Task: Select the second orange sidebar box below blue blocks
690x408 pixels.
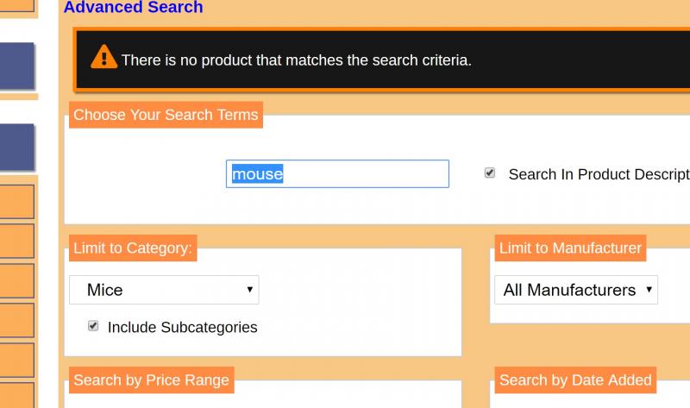Action: (x=16, y=241)
